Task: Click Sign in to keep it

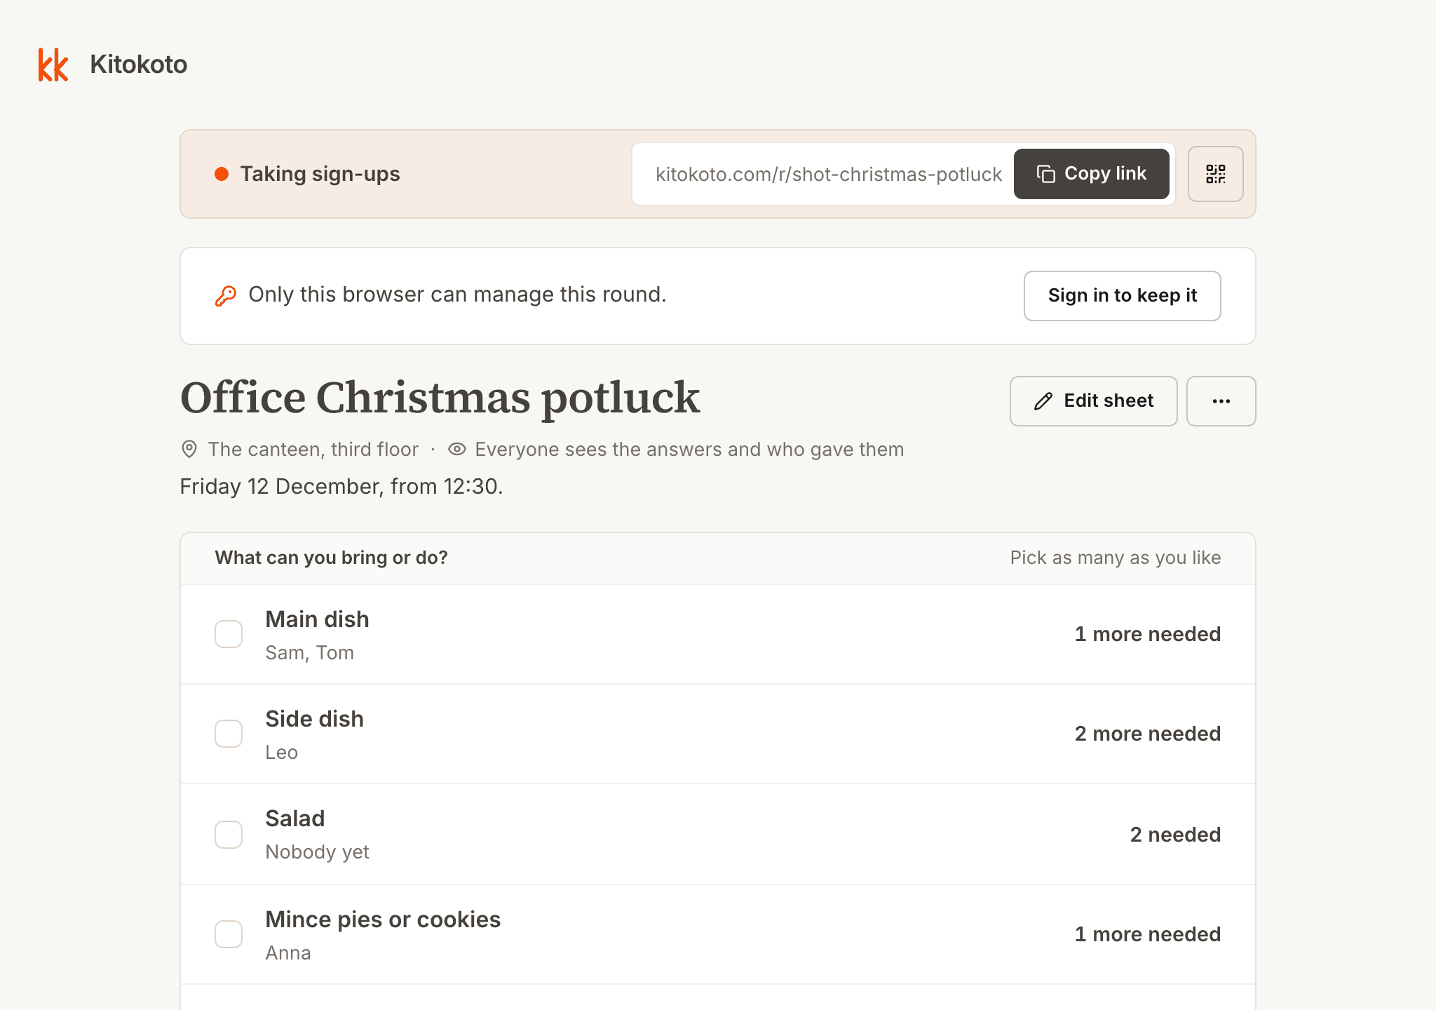Action: tap(1122, 296)
